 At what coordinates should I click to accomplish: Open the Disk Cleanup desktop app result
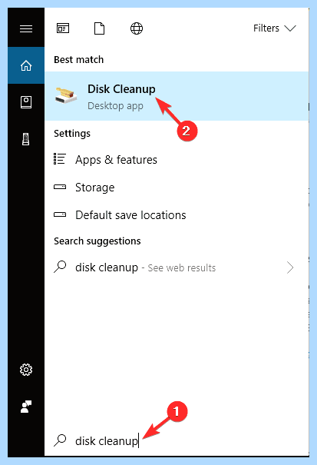click(177, 96)
